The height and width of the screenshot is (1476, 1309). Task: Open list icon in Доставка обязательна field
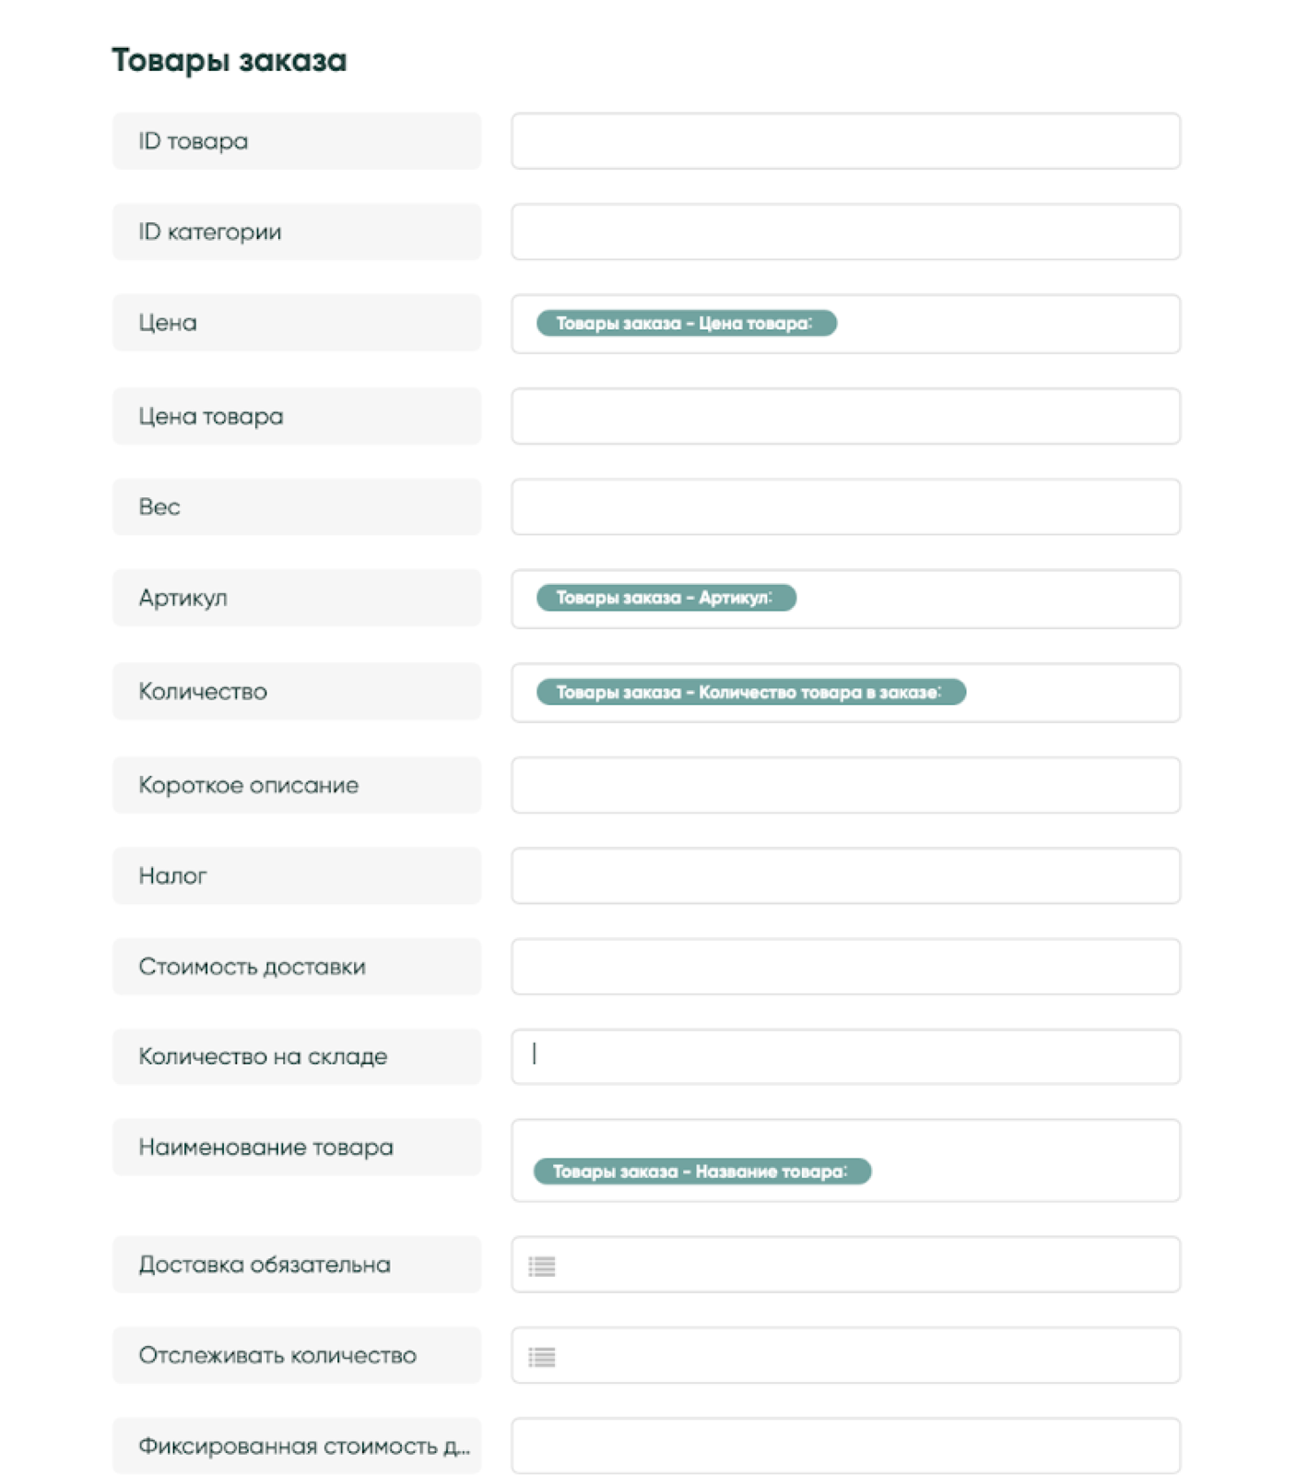click(541, 1267)
